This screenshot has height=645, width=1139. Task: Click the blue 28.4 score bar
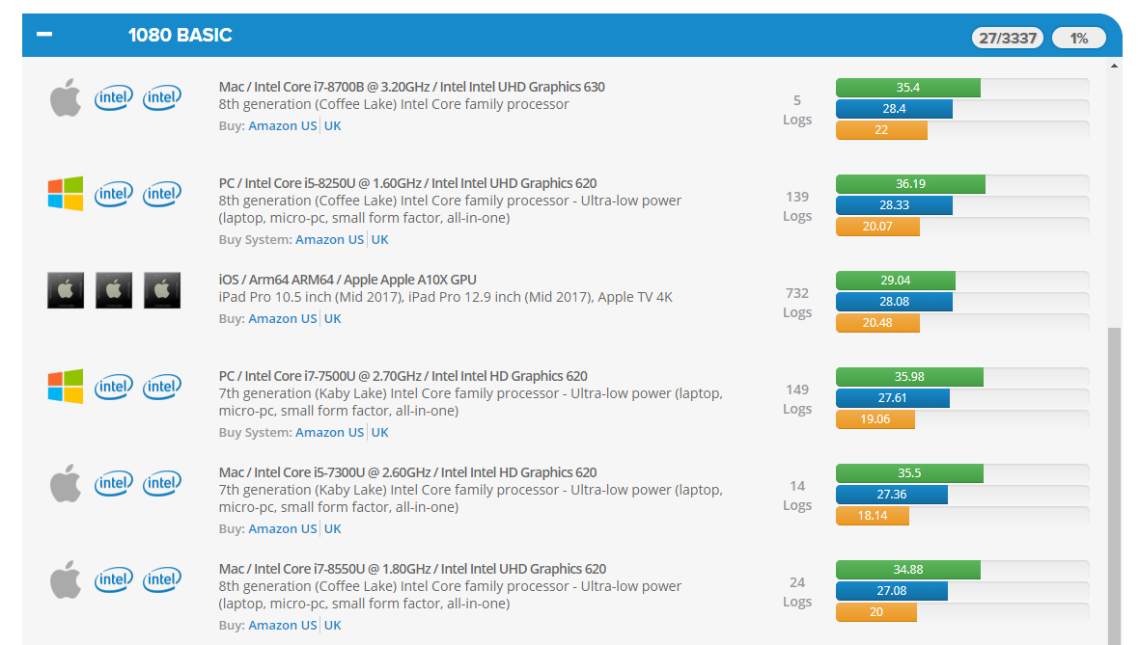point(894,109)
